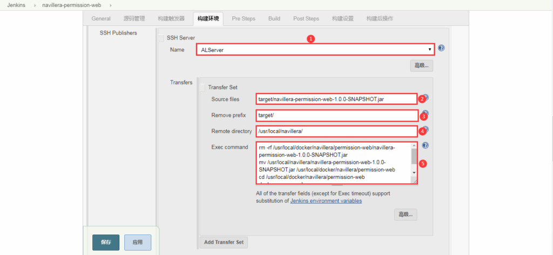Screen dimensions: 553x255
Task: Click the drag handle beside Transfer Set
Action: click(x=203, y=88)
